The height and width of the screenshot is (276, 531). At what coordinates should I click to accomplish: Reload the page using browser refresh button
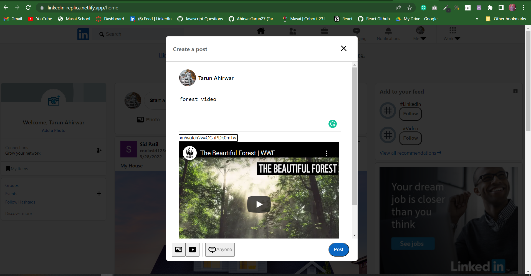tap(28, 7)
